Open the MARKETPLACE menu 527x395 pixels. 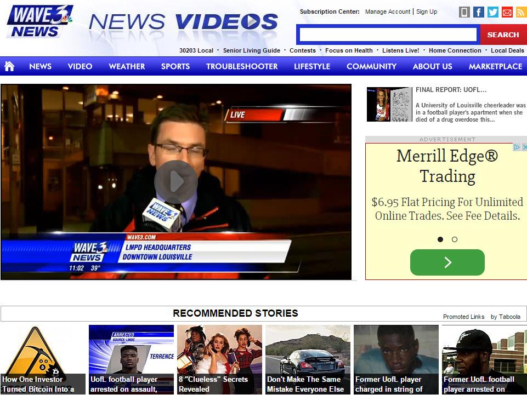click(x=495, y=66)
